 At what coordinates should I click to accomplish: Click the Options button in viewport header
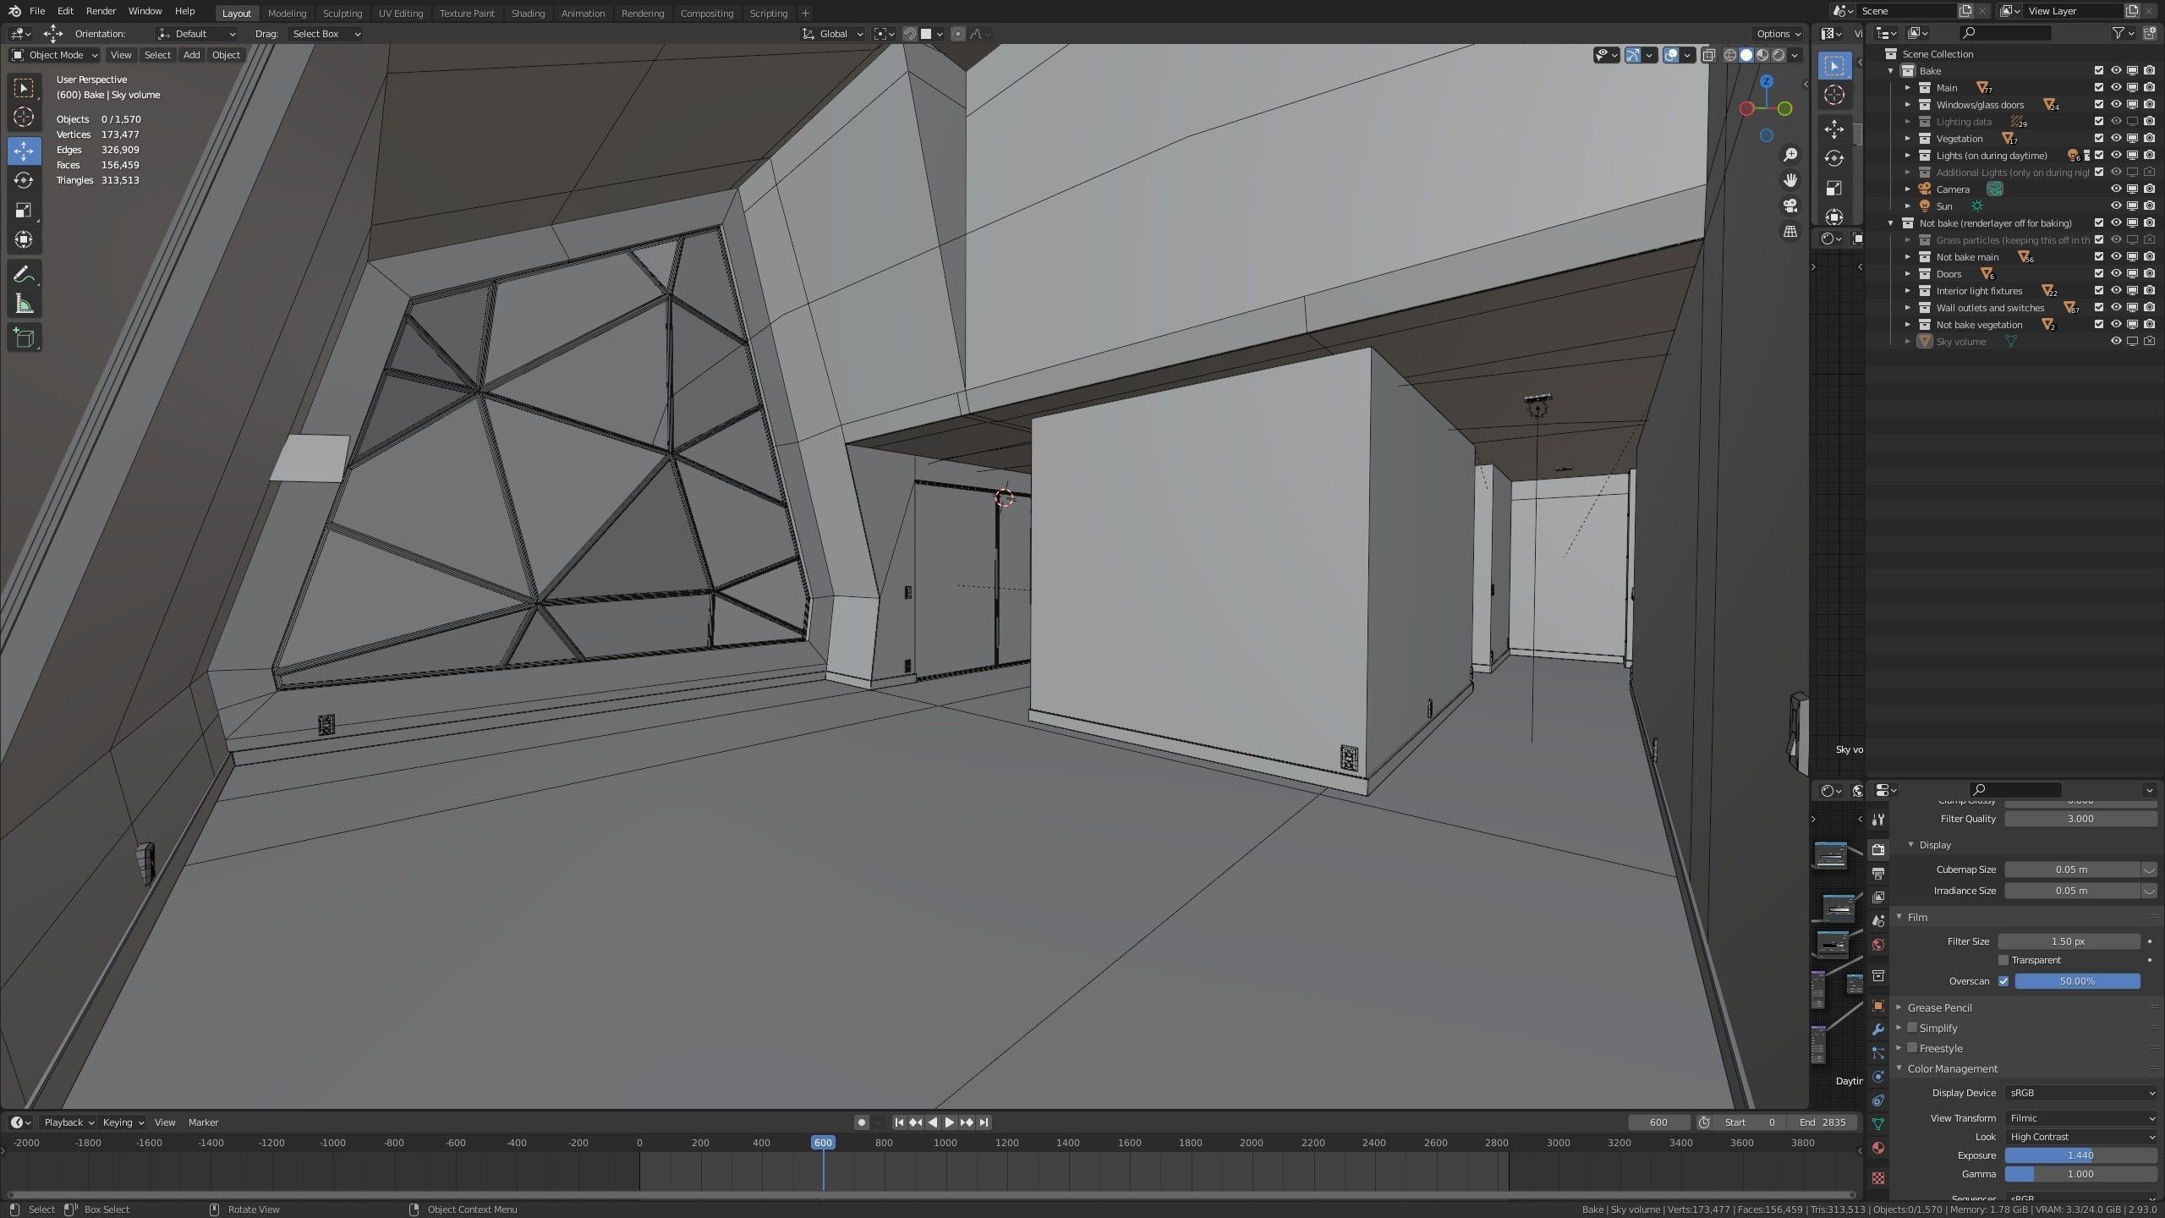(1779, 34)
